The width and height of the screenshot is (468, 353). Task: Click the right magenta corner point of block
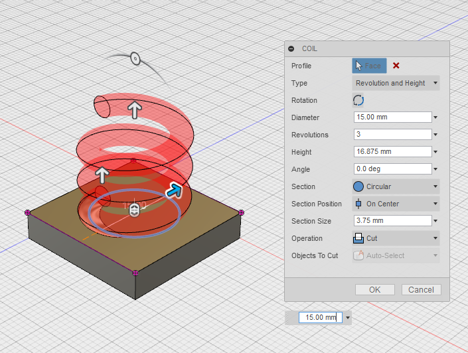tap(241, 212)
